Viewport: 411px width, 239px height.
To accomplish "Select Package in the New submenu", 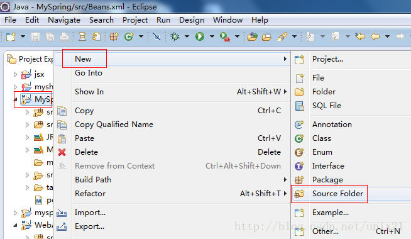I will pyautogui.click(x=351, y=180).
